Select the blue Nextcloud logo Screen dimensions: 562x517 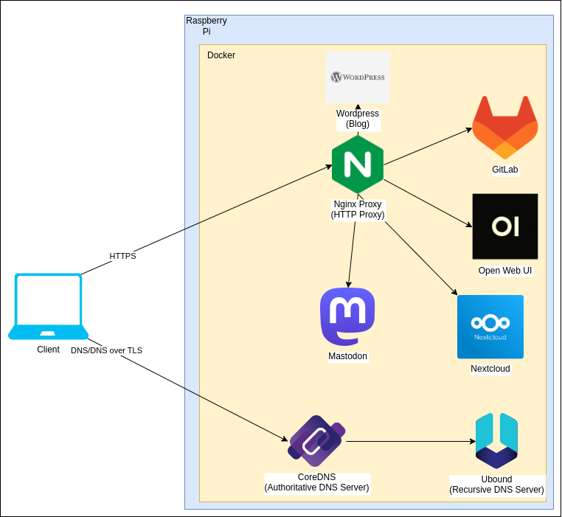(x=490, y=327)
